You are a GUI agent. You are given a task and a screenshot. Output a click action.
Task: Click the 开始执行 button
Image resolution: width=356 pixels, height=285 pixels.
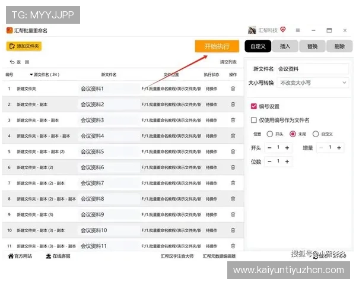[217, 46]
